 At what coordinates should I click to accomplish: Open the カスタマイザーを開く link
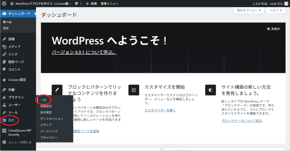click(x=160, y=110)
